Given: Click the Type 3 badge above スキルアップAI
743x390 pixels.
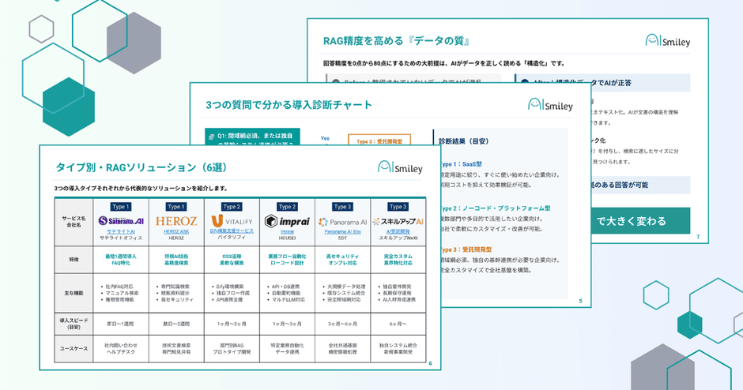Looking at the screenshot, I should tap(398, 207).
